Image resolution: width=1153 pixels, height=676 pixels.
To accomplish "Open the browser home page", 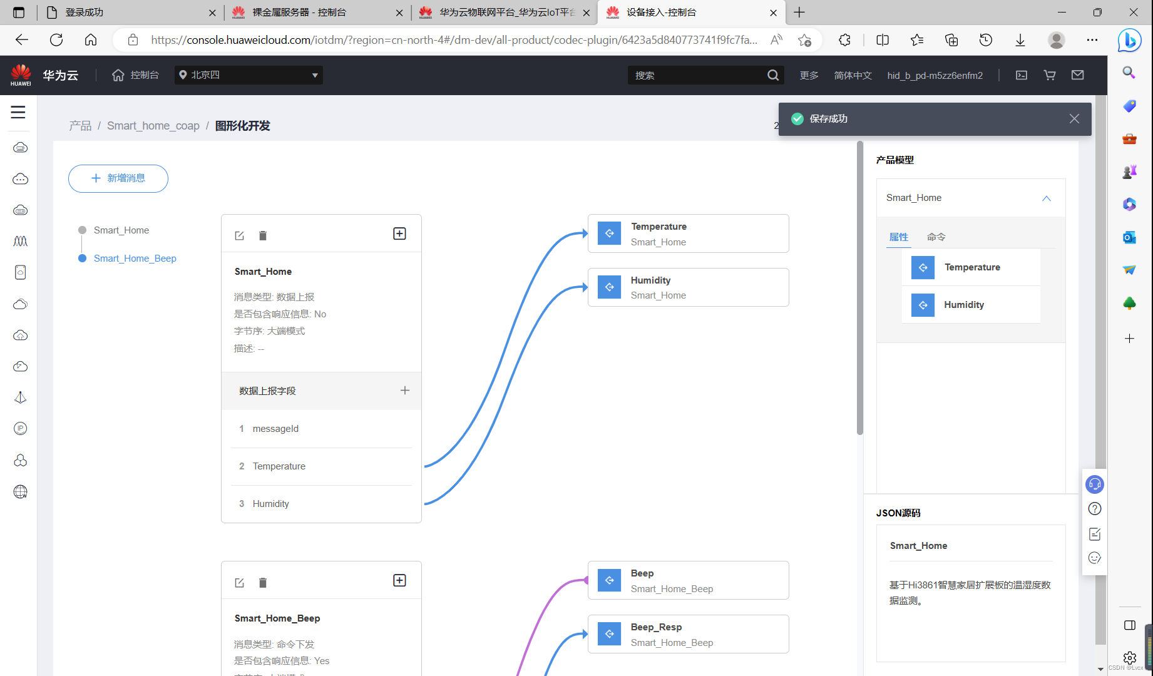I will (91, 40).
